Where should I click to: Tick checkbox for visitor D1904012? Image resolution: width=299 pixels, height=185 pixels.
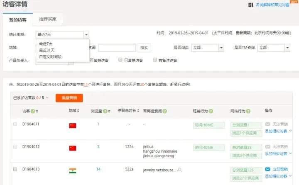click(15, 147)
